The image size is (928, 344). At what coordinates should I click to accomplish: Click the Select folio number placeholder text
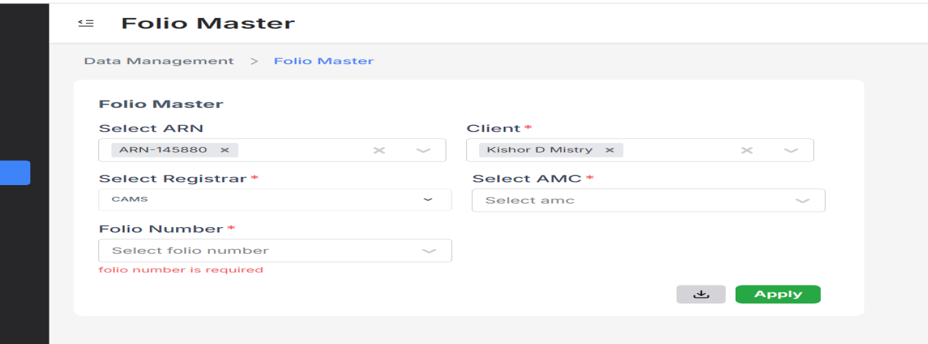point(190,251)
